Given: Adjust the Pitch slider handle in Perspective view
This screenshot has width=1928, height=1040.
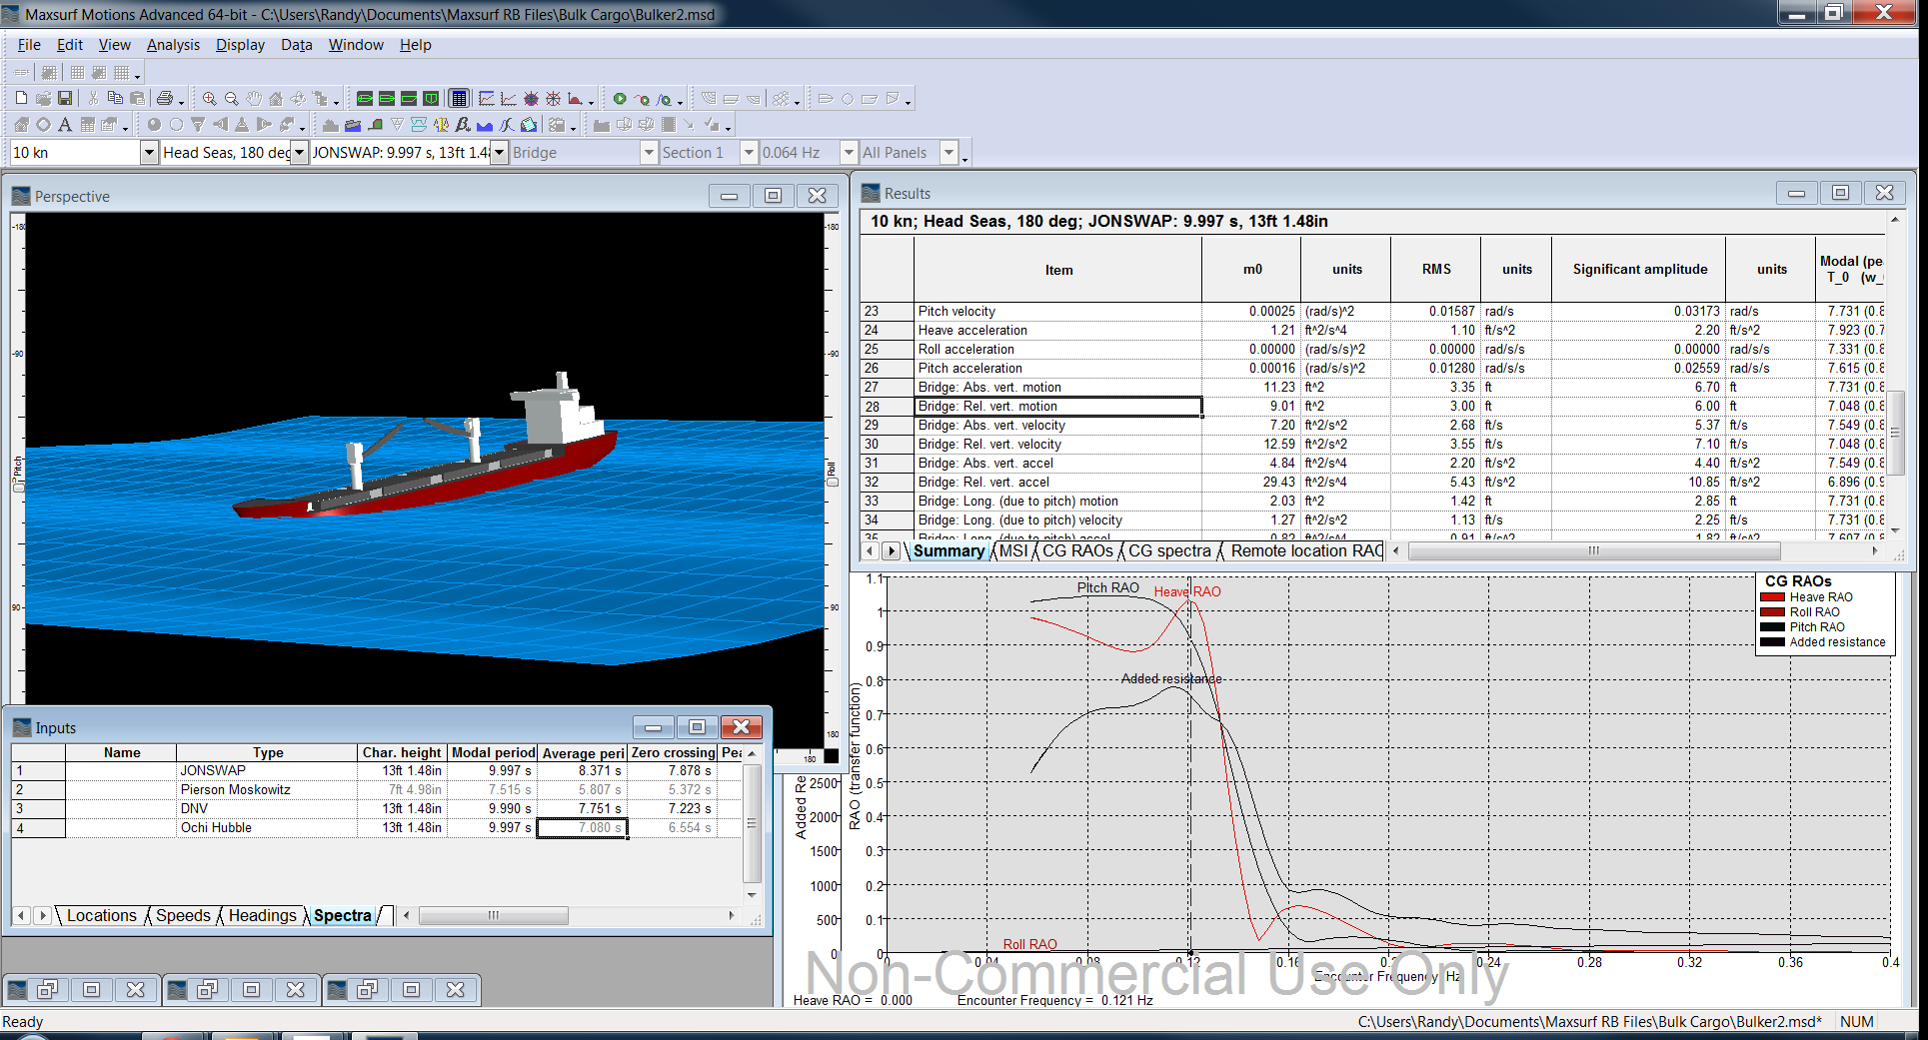Looking at the screenshot, I should pyautogui.click(x=18, y=487).
